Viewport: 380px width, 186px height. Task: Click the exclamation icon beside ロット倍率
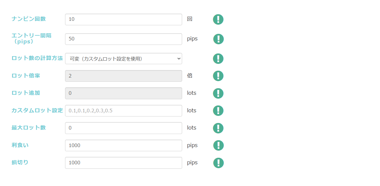[218, 76]
